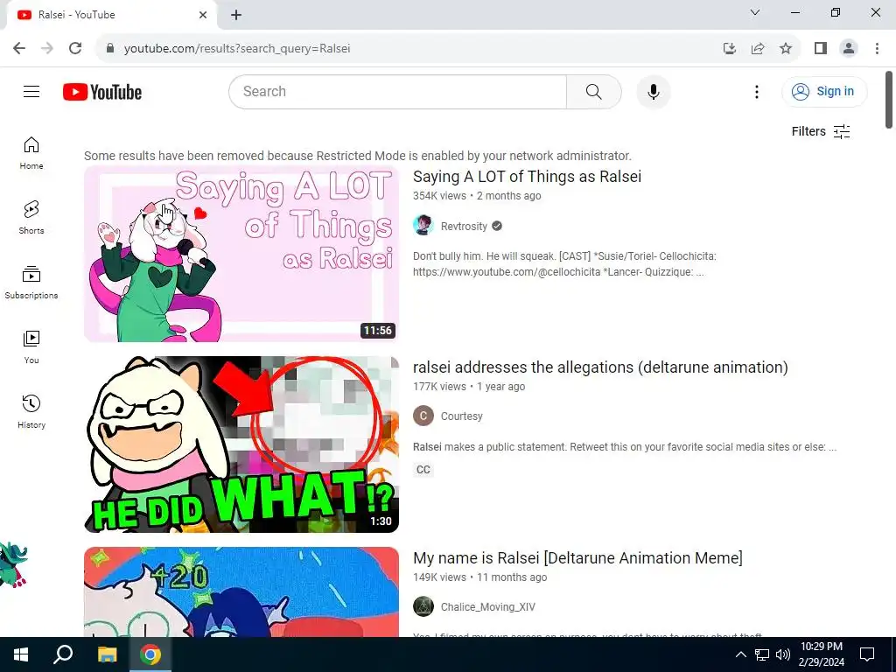Open the volume tray icon
896x672 pixels.
pyautogui.click(x=782, y=654)
